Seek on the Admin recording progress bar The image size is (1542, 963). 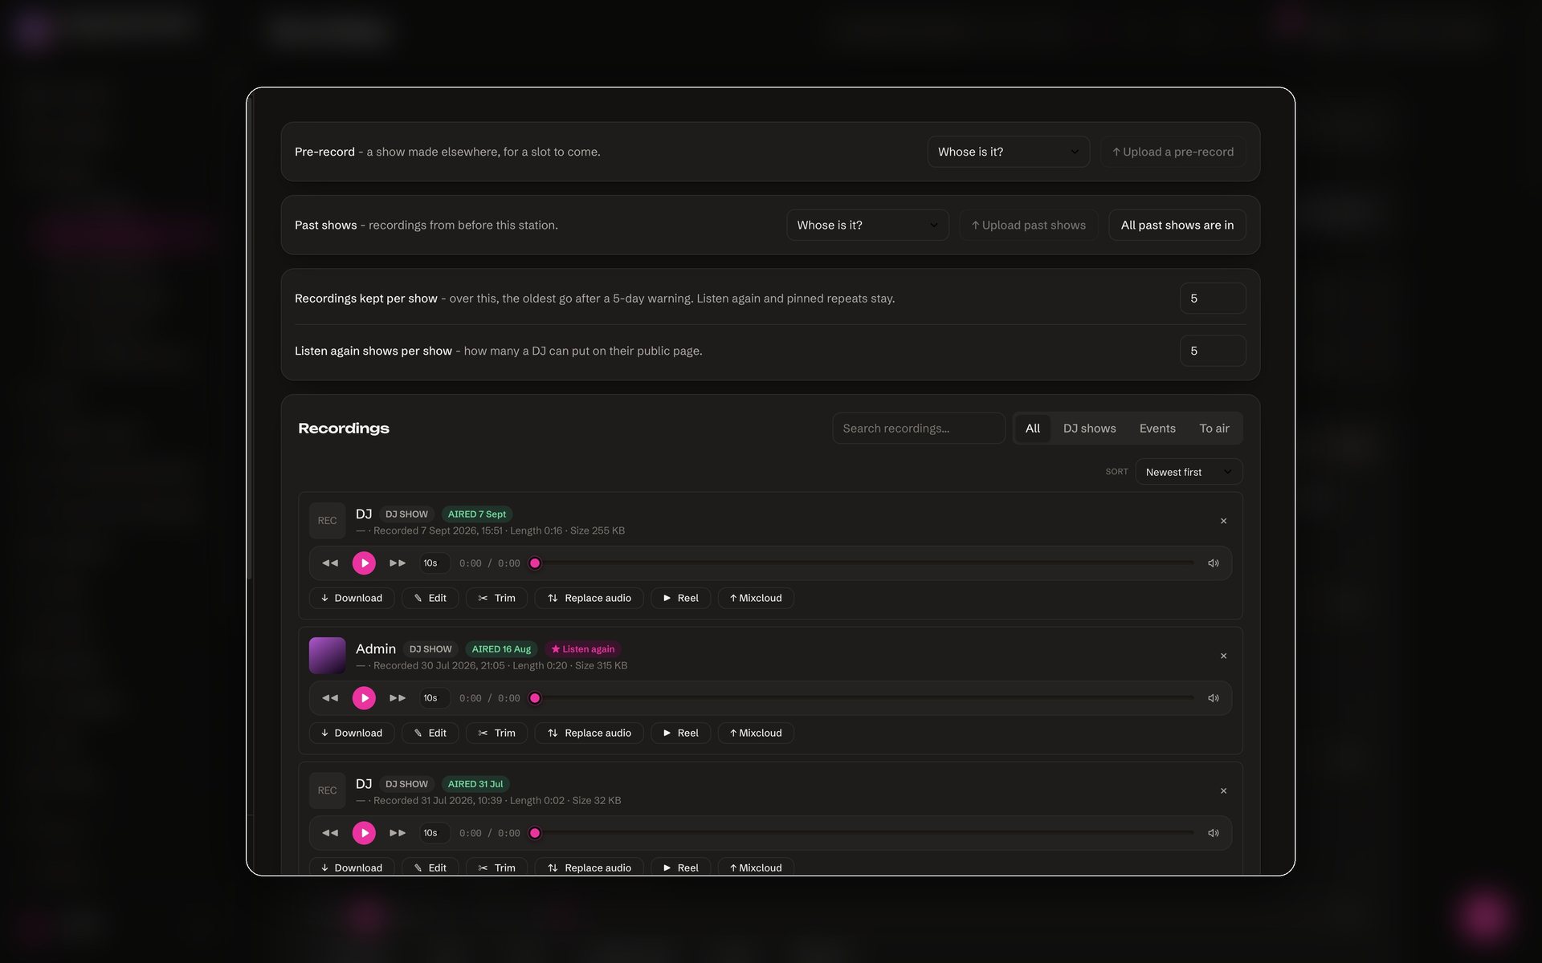tap(861, 698)
